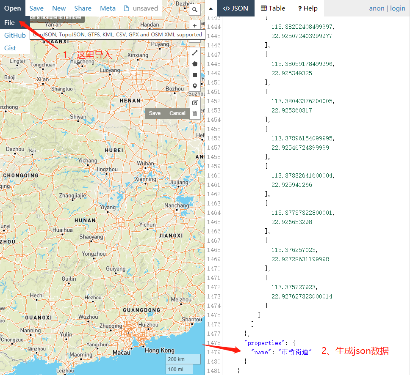The image size is (410, 375).
Task: Click the anon user link
Action: click(x=377, y=8)
